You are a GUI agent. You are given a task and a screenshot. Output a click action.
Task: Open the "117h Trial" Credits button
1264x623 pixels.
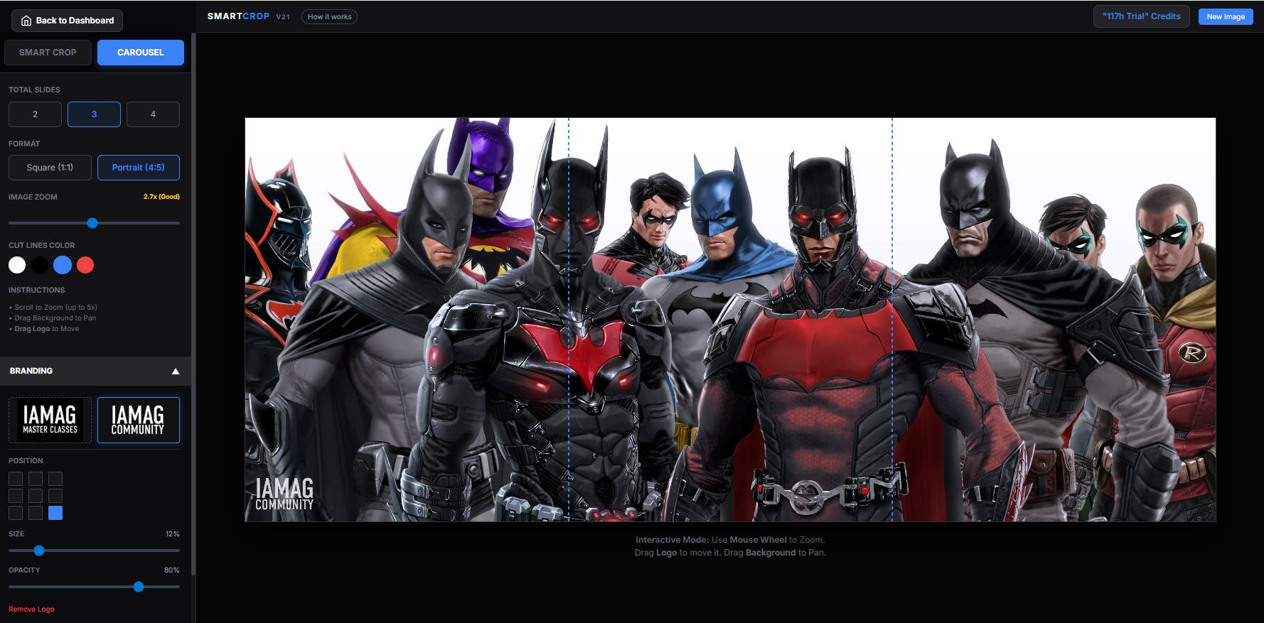coord(1140,16)
